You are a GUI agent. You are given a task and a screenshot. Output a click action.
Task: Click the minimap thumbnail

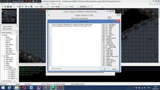point(9,16)
